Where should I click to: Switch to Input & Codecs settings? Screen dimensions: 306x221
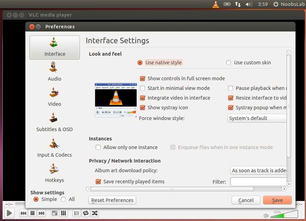point(54,147)
